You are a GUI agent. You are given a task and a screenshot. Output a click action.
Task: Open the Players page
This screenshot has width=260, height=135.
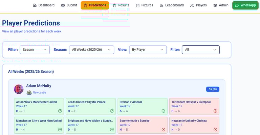coord(198,5)
